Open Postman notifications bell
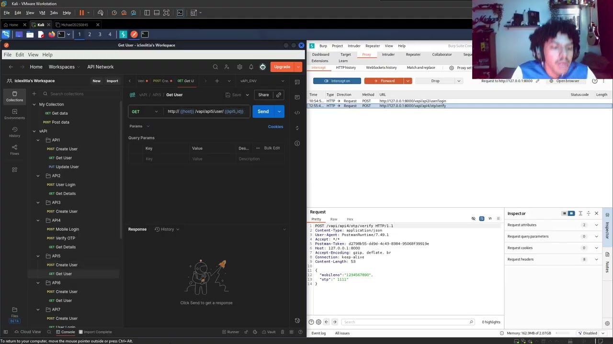613x344 pixels. (251, 67)
